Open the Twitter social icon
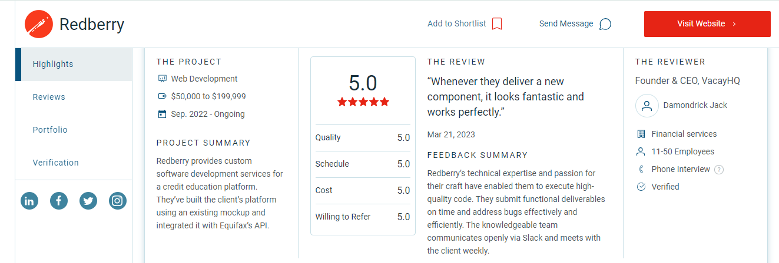The image size is (779, 263). 88,201
